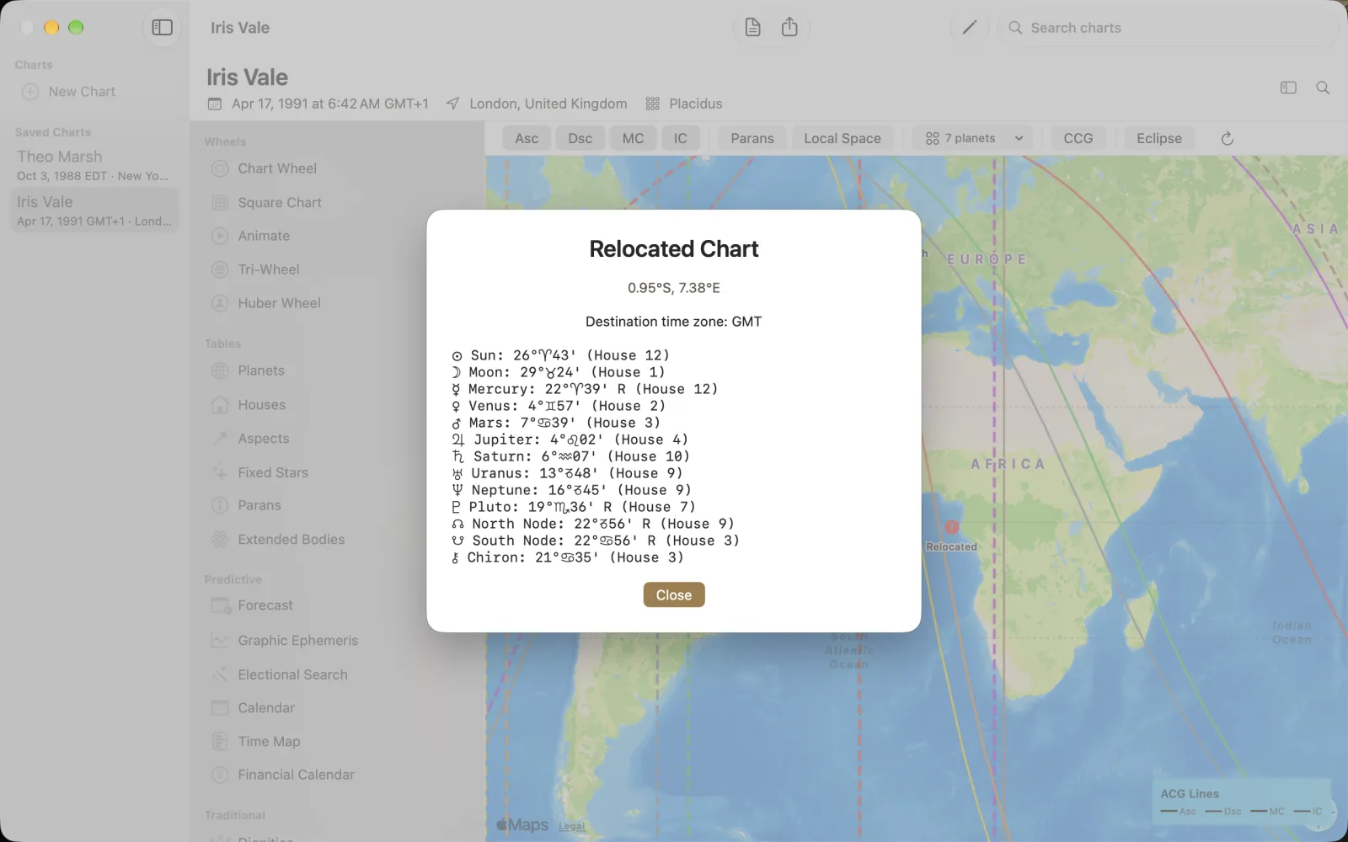
Task: Toggle the CCG map mode
Action: pos(1078,138)
